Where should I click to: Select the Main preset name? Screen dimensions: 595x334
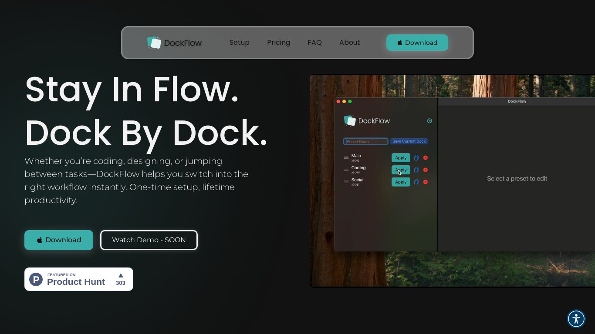tap(356, 156)
